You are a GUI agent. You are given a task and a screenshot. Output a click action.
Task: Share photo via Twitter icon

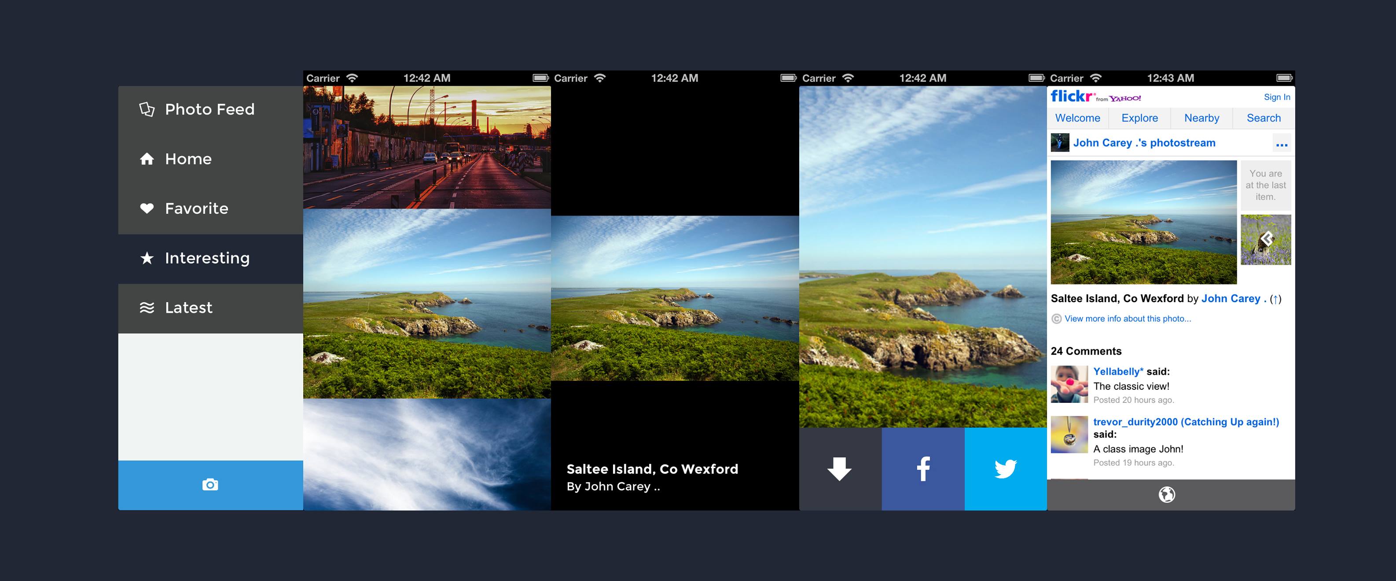pyautogui.click(x=1005, y=469)
